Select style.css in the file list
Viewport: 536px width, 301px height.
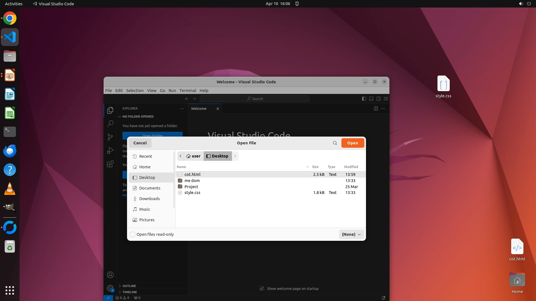[x=192, y=193]
